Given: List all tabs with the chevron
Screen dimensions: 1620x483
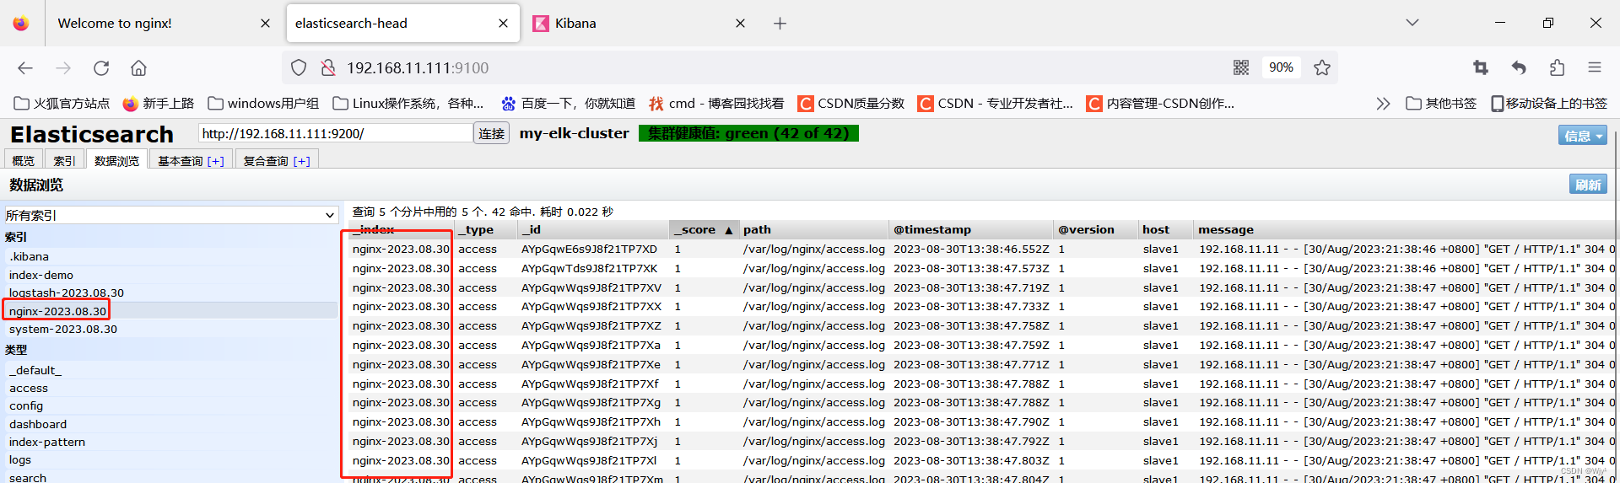Looking at the screenshot, I should [1412, 23].
